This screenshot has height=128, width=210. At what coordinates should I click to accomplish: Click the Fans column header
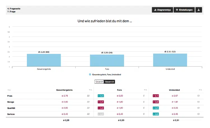(120, 90)
